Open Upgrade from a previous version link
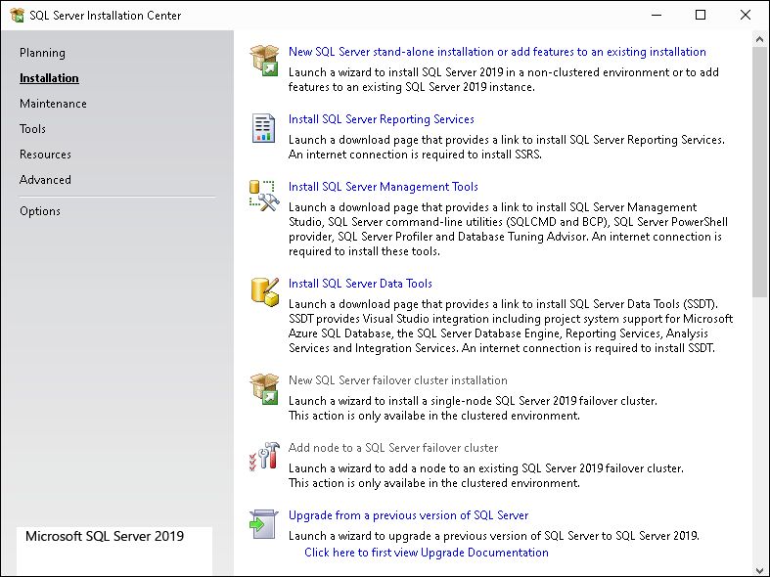Image resolution: width=770 pixels, height=577 pixels. click(x=408, y=515)
